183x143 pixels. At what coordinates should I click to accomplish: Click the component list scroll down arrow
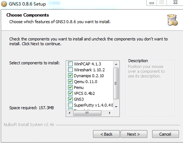coord(116,107)
